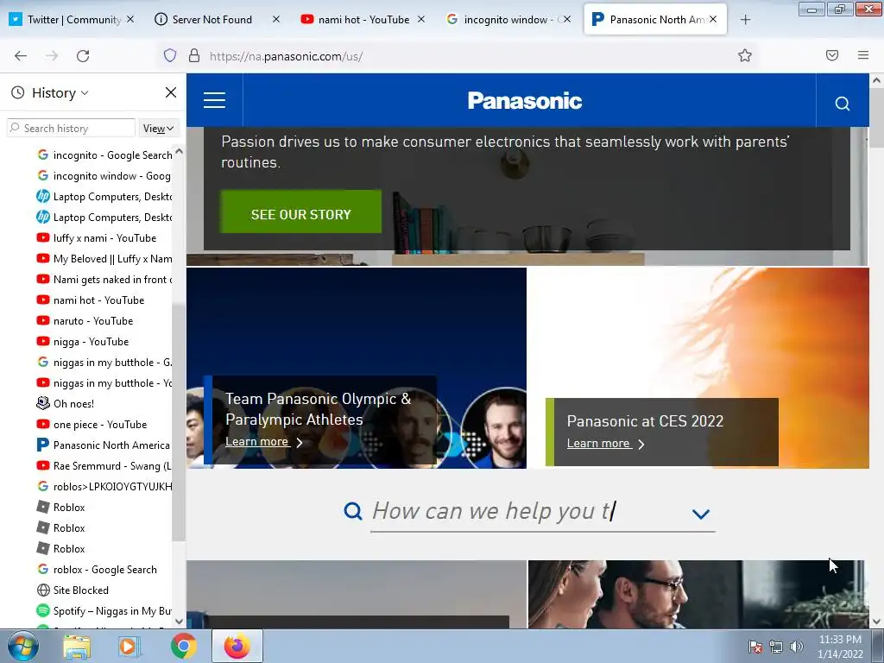Open the Windows Start menu orb
This screenshot has height=663, width=884.
pyautogui.click(x=22, y=646)
